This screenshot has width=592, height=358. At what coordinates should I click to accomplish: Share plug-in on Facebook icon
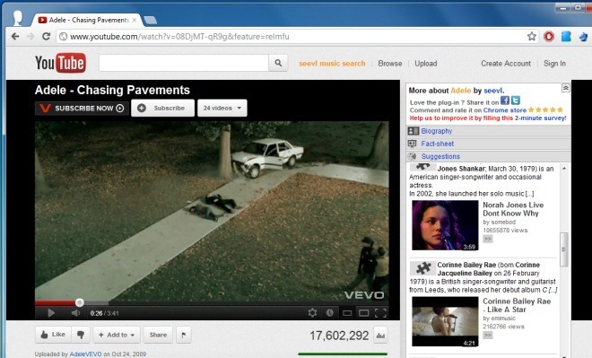pos(505,100)
